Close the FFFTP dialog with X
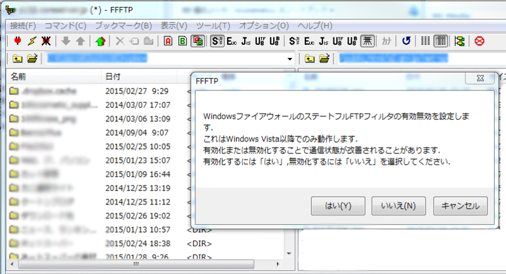 click(x=480, y=78)
